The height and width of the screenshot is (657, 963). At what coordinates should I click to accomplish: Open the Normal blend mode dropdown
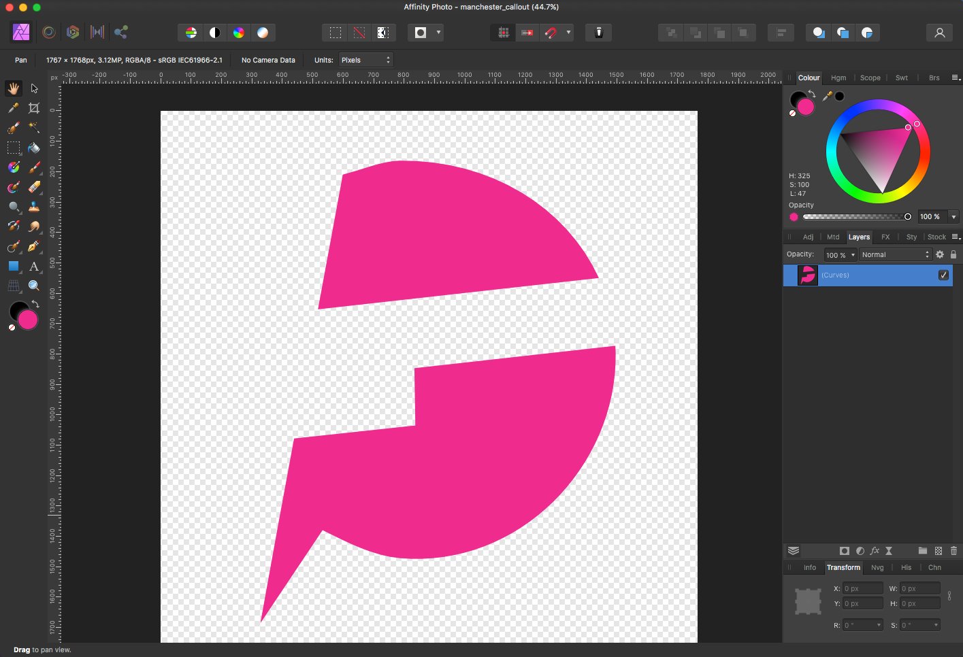pyautogui.click(x=895, y=255)
